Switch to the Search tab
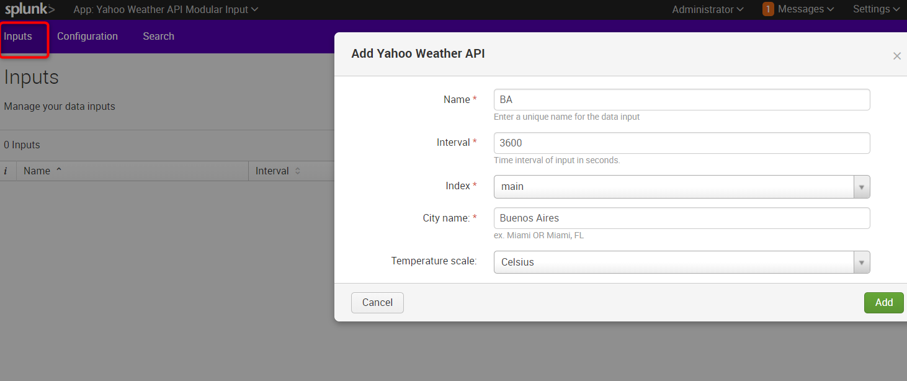The image size is (907, 381). pyautogui.click(x=158, y=36)
